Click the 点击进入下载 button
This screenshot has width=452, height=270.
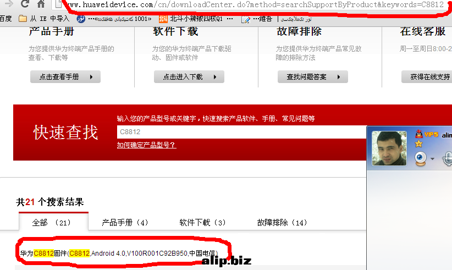tap(189, 77)
